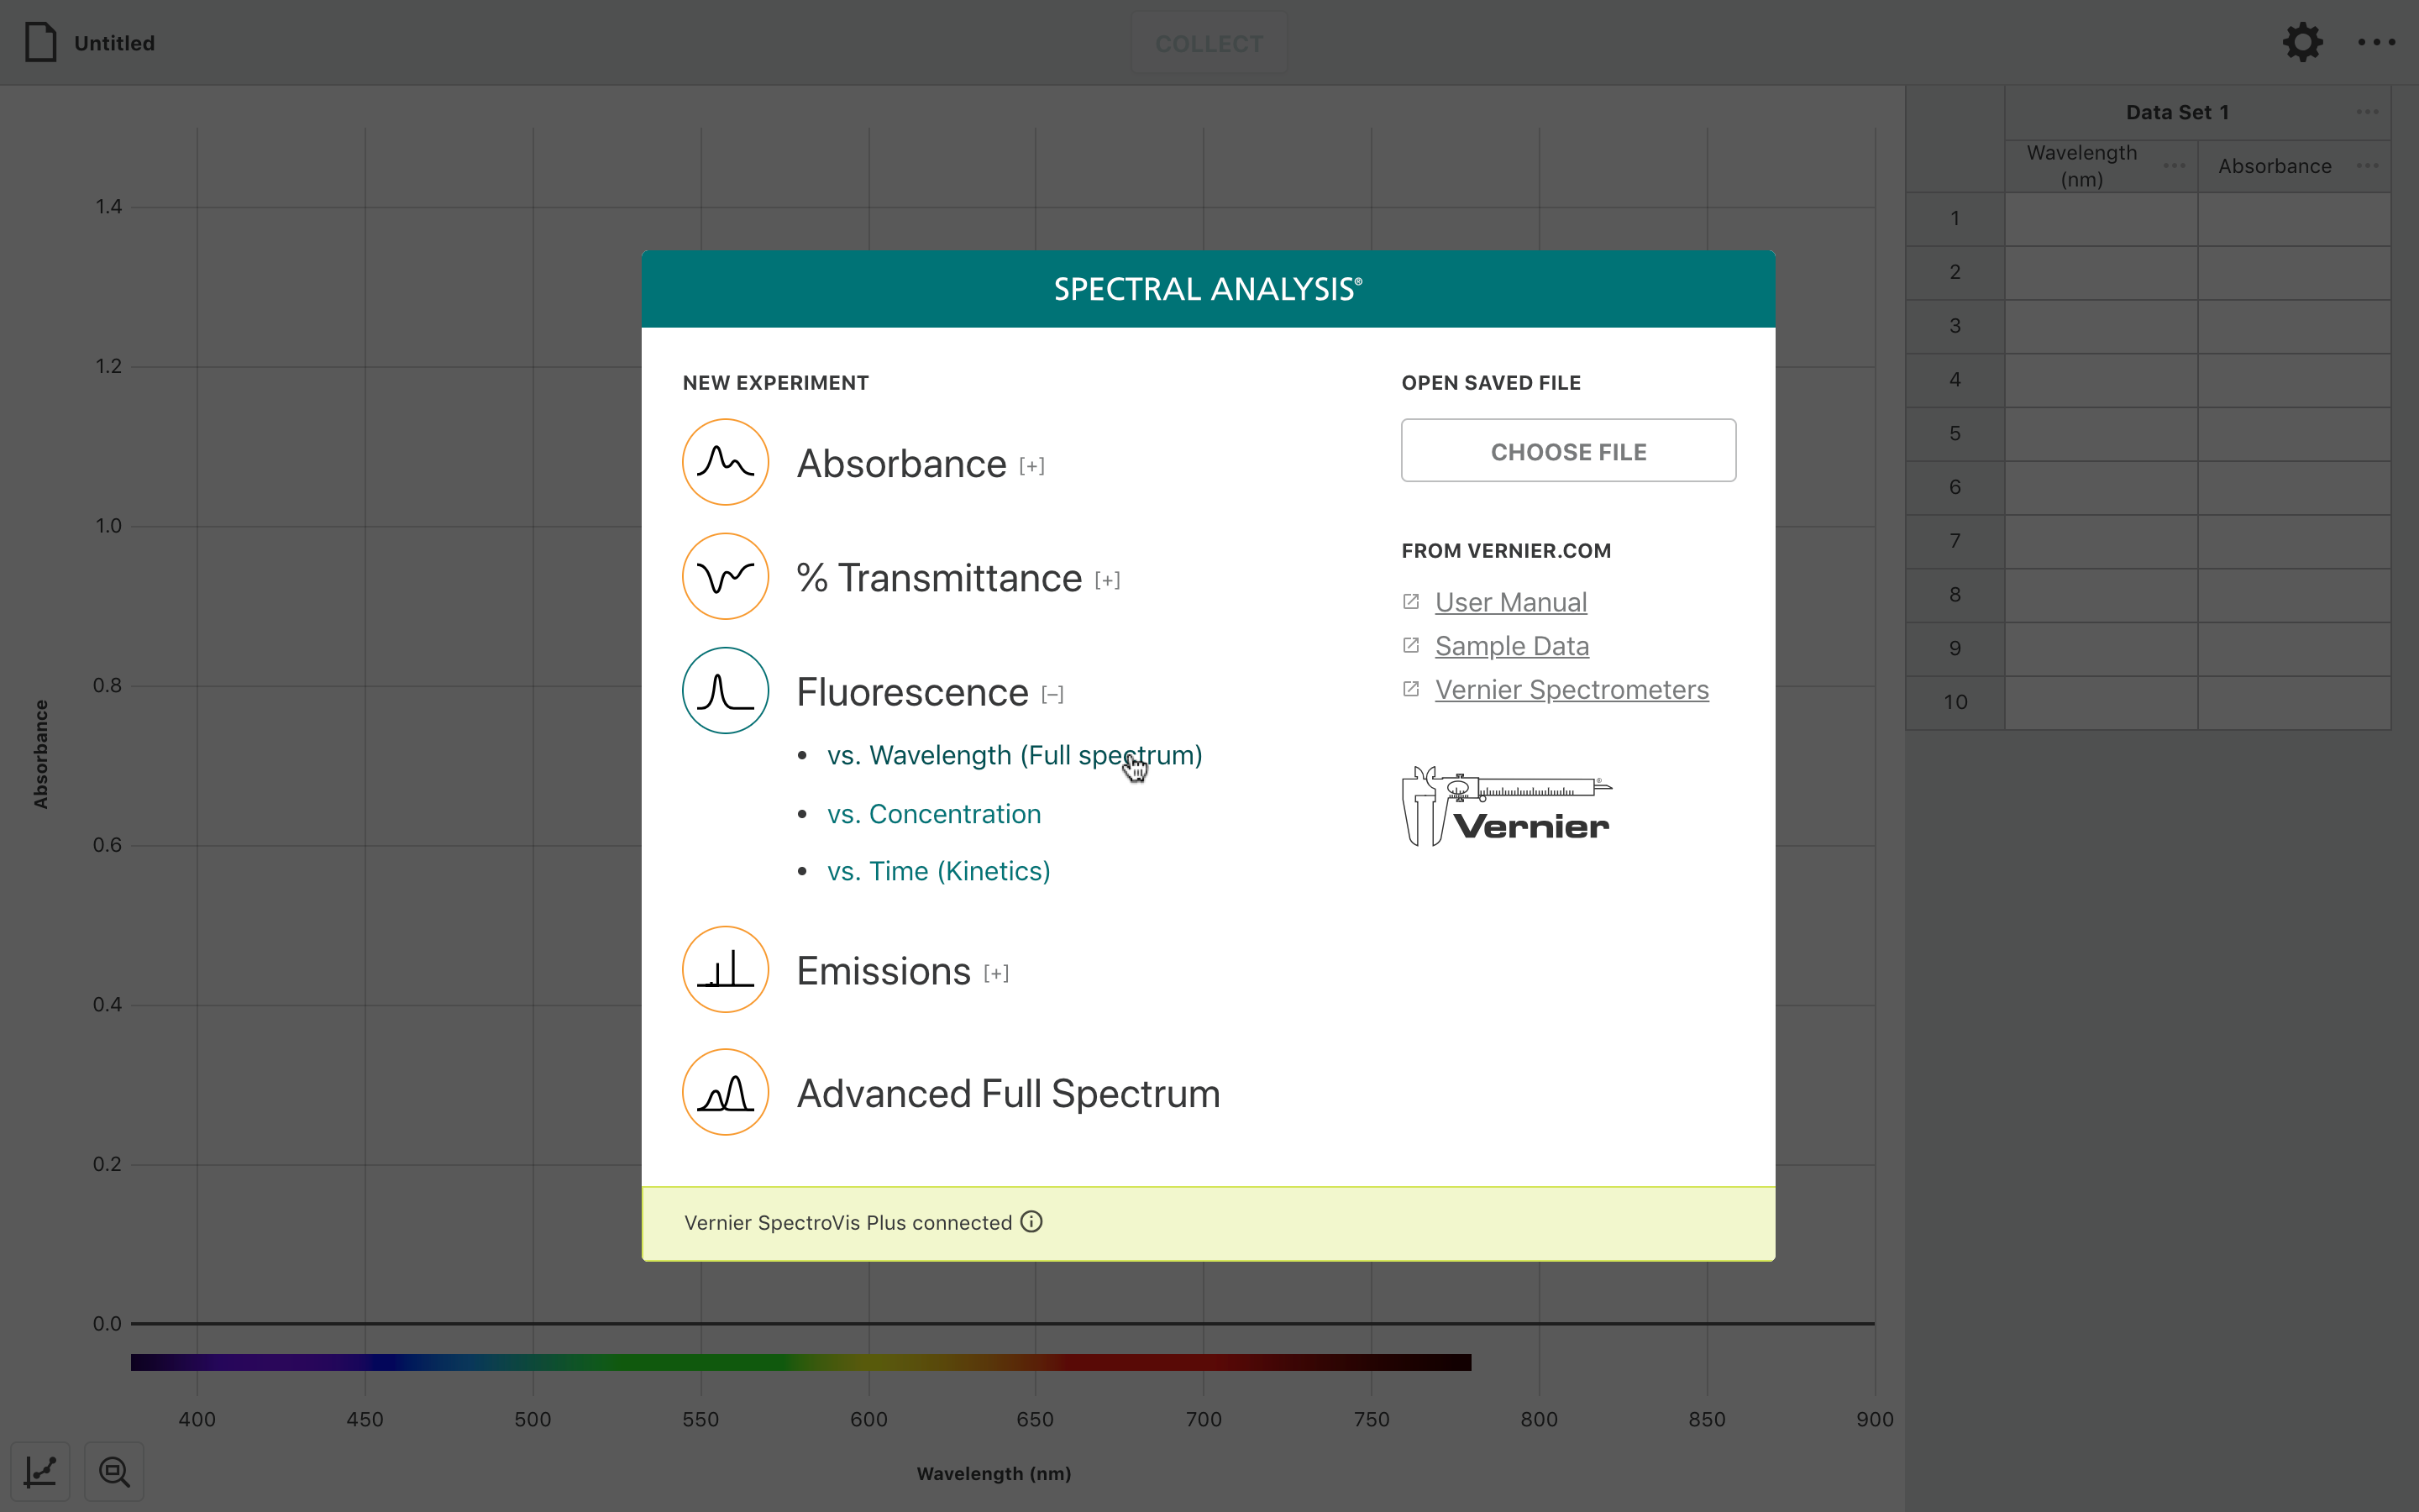Click the CHOOSE FILE button
The width and height of the screenshot is (2419, 1512).
point(1567,451)
